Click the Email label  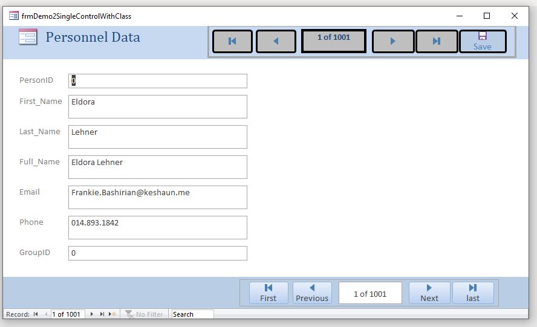(30, 192)
